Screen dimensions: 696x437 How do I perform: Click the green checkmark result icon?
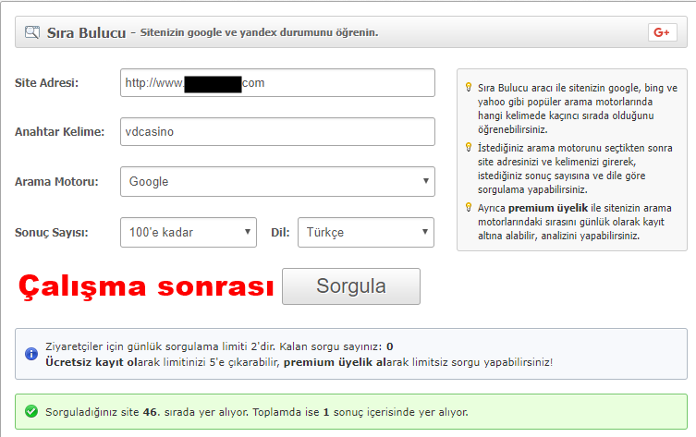click(31, 411)
